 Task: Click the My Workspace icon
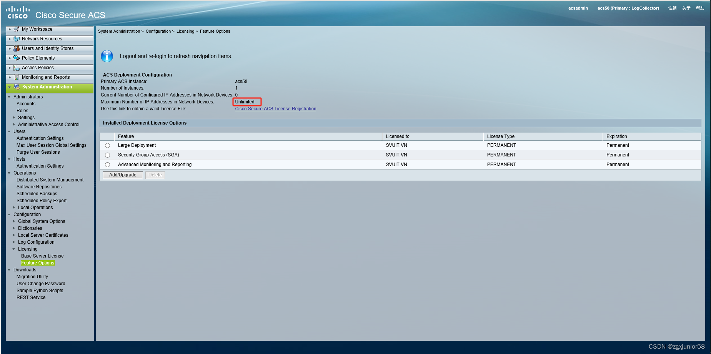tap(17, 29)
